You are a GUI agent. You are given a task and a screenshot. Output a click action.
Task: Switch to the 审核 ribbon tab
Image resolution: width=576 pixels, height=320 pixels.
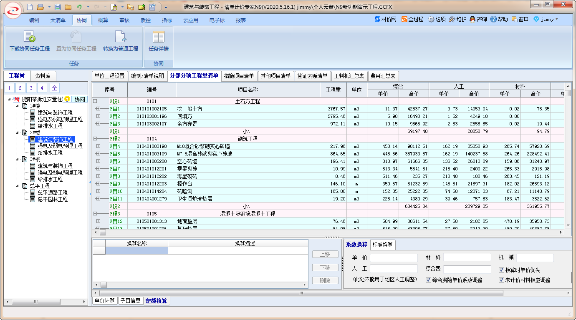(124, 20)
